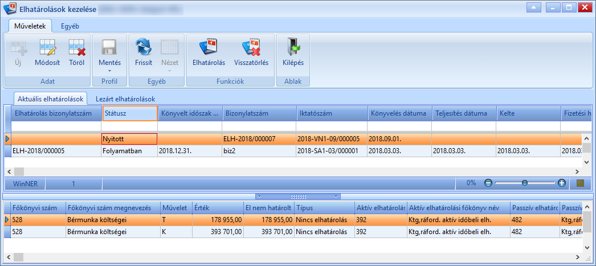Click the small square status bar icon

580,183
